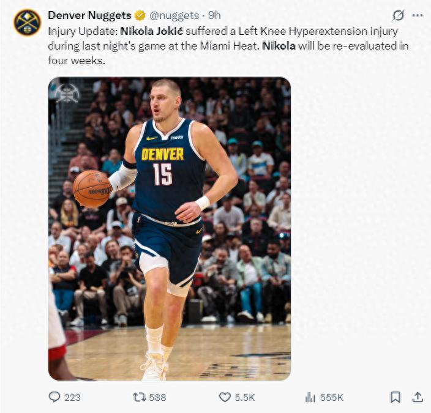The height and width of the screenshot is (413, 431).
Task: Click the reply speech bubble icon
Action: (54, 397)
